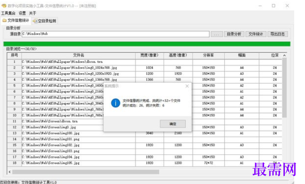
Task: Click the 源目录 path input field
Action: point(115,34)
